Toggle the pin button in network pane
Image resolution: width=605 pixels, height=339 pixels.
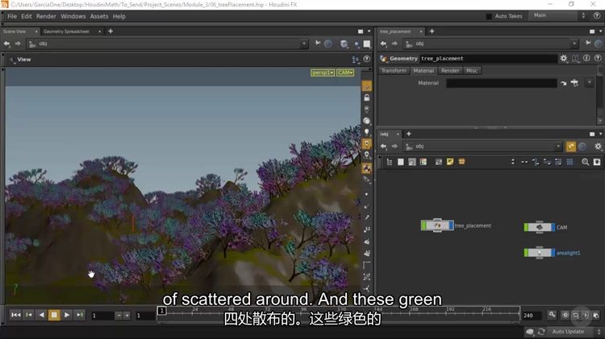pyautogui.click(x=571, y=147)
